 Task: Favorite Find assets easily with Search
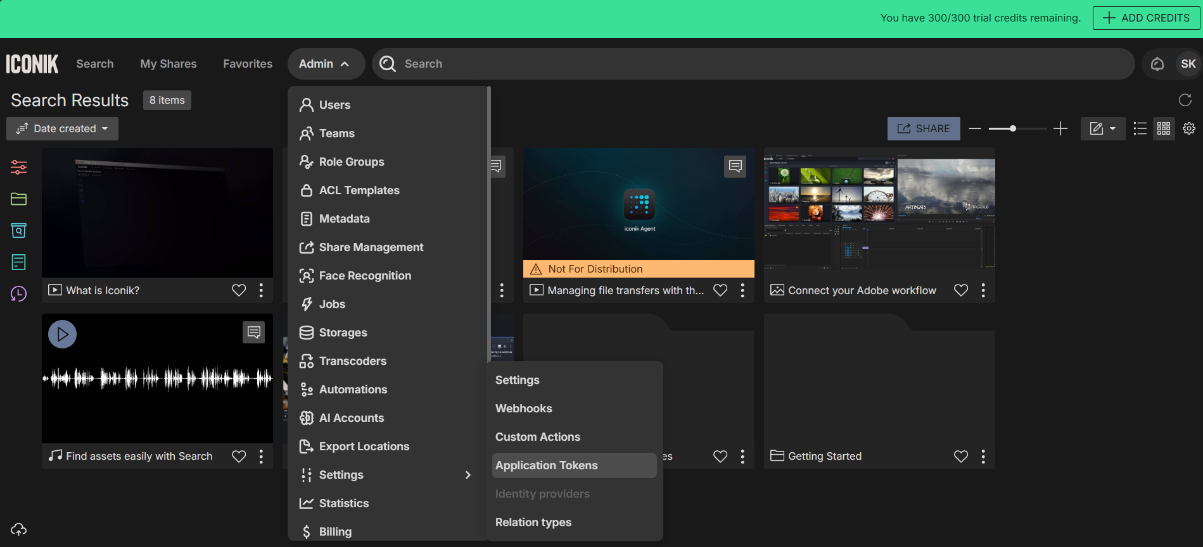coord(239,457)
